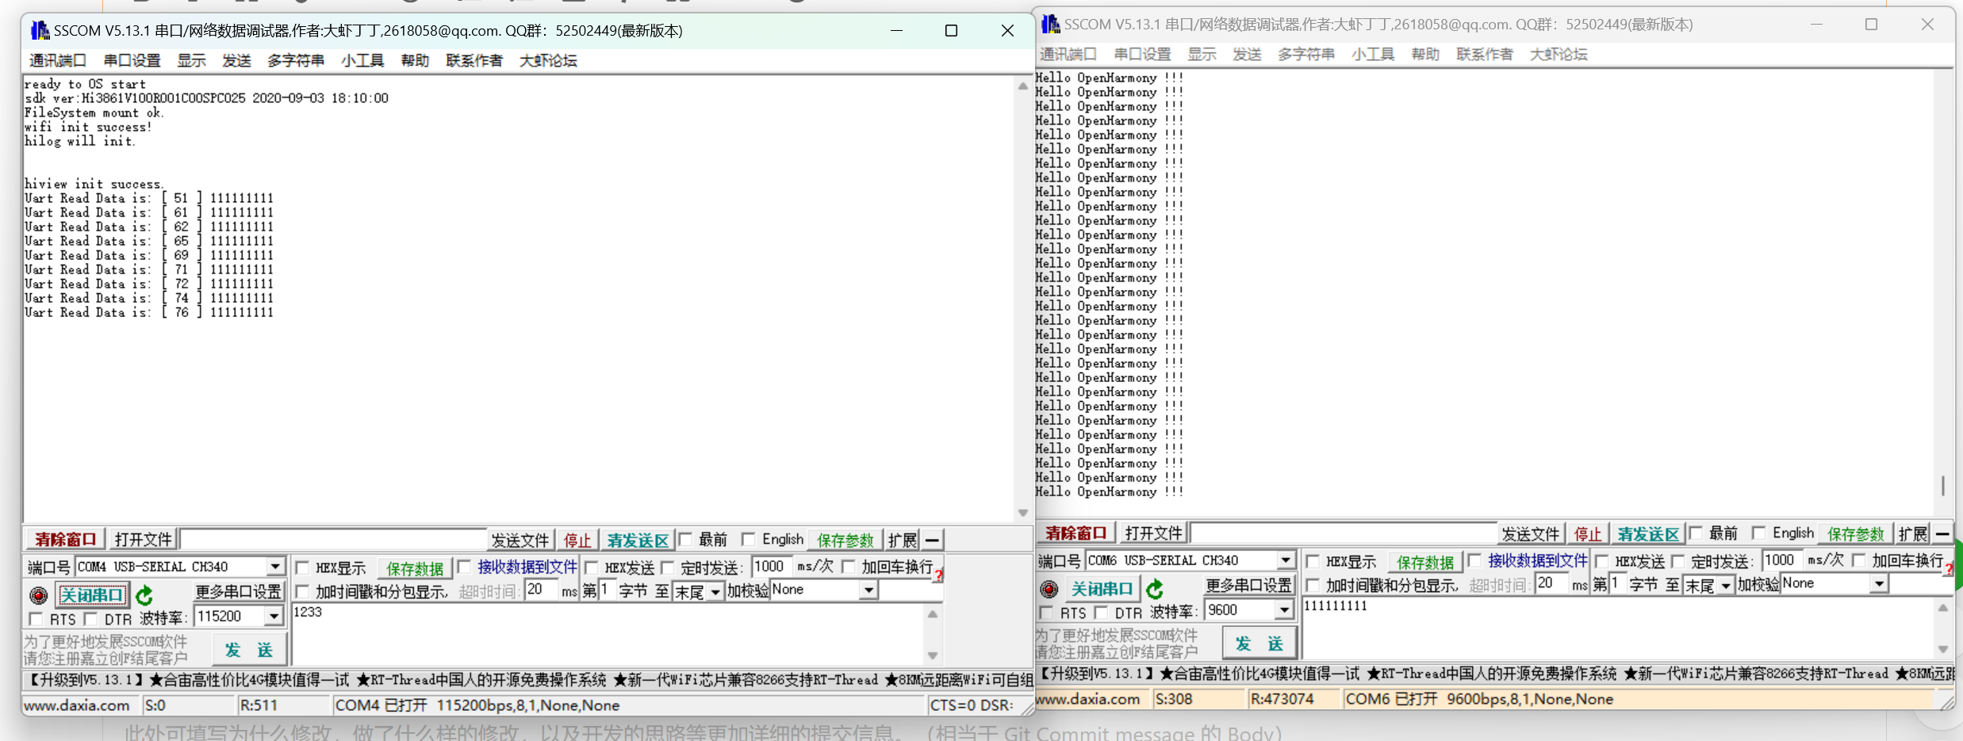This screenshot has width=1963, height=741.
Task: Open 加校验 None dropdown in left window
Action: point(869,590)
